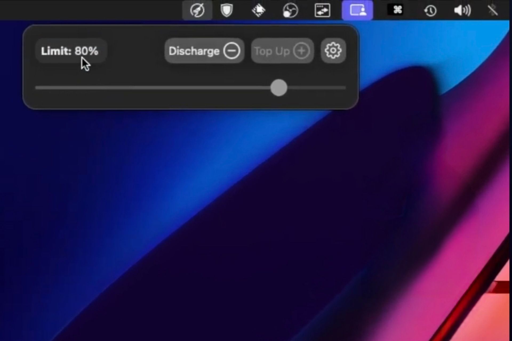Click the rocket menu bar icon
The width and height of the screenshot is (512, 341).
click(197, 10)
